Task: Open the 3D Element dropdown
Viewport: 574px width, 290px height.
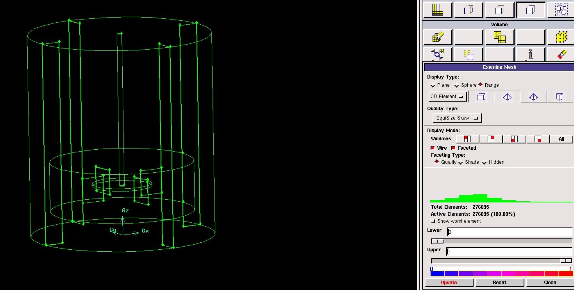Action: point(447,97)
